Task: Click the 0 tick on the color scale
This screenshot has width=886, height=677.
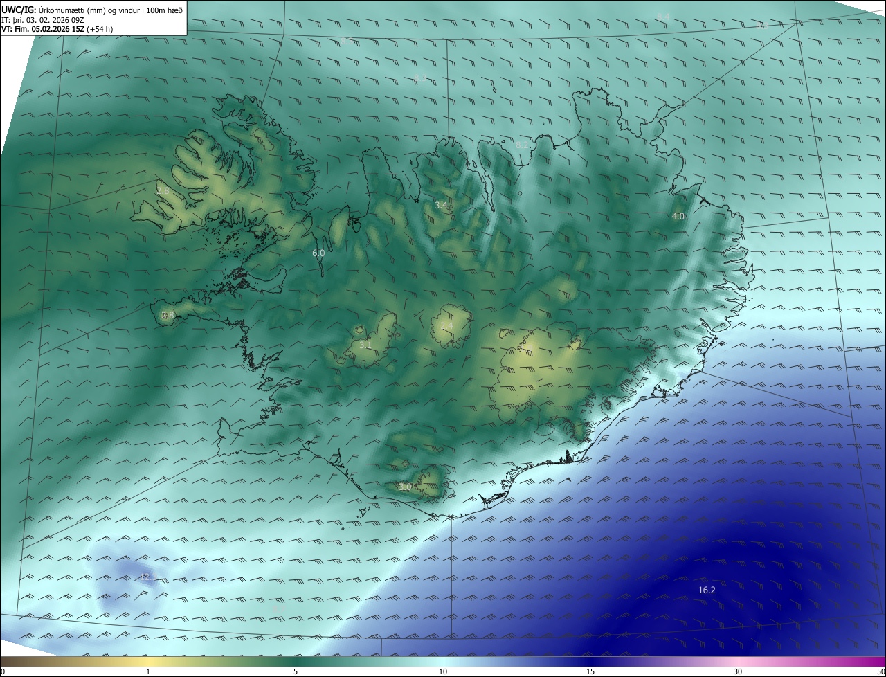Action: click(3, 671)
